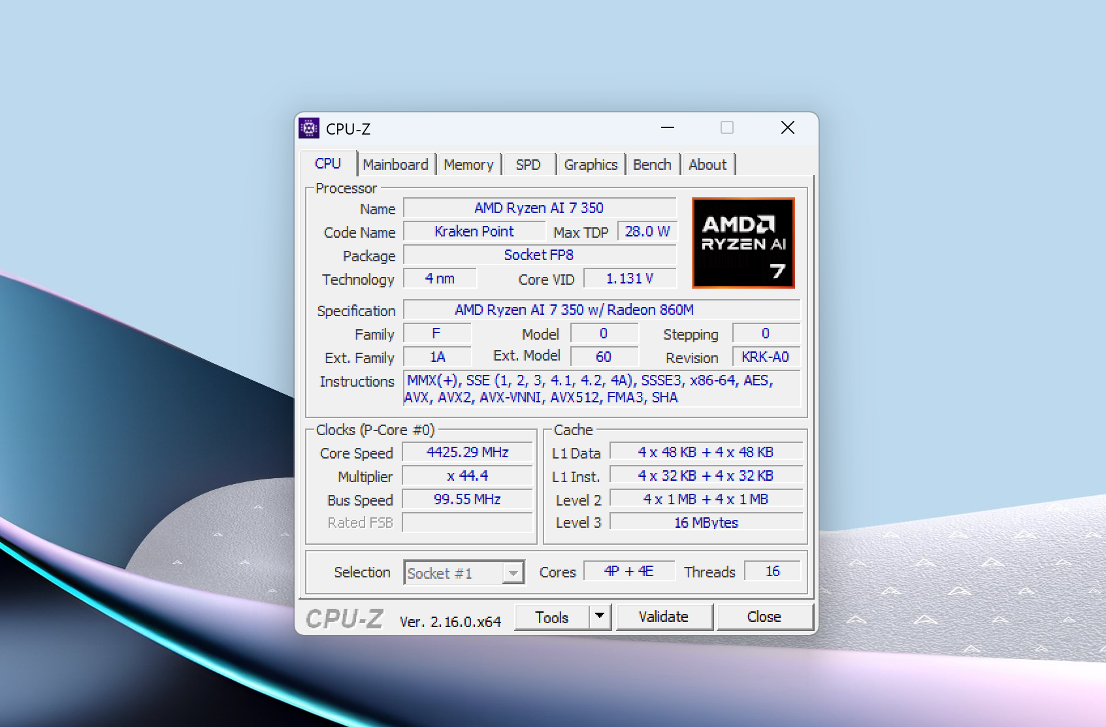
Task: Click the AMD Ryzen AI 7 logo badge
Action: 743,243
